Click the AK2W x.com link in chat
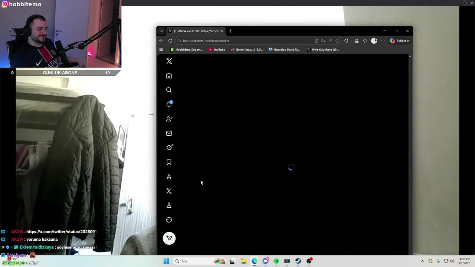 pyautogui.click(x=62, y=232)
